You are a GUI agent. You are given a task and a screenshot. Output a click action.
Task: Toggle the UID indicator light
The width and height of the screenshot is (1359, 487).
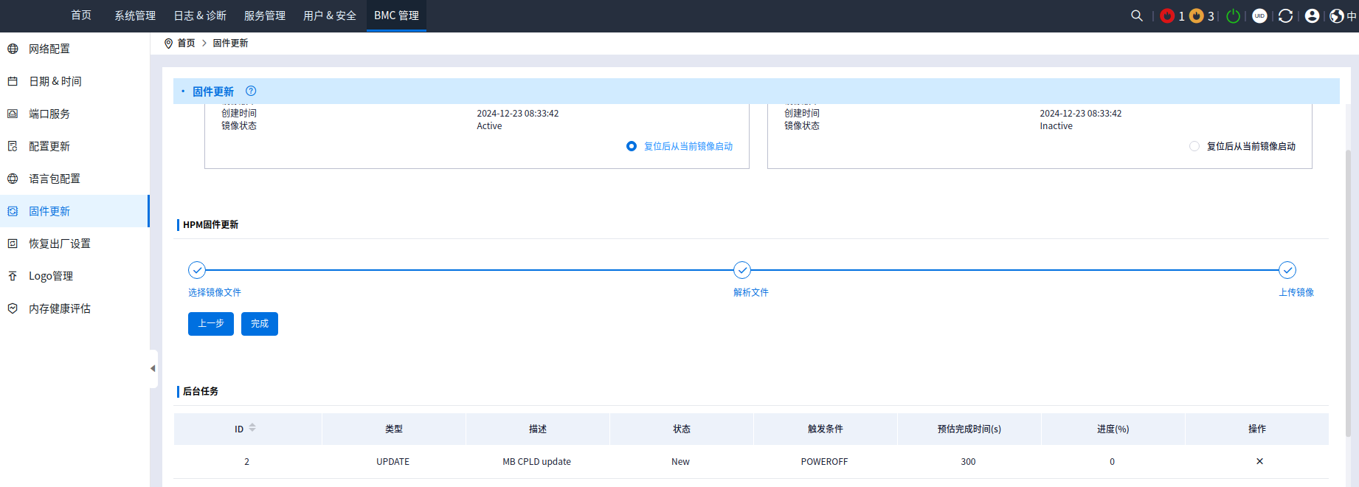click(x=1259, y=15)
